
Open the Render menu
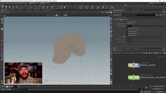tap(8, 3)
